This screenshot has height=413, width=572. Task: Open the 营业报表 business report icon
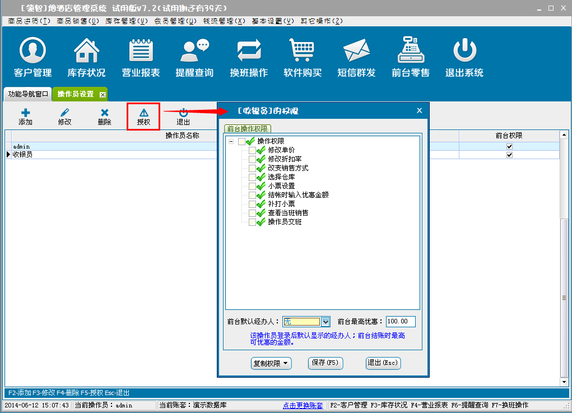coord(141,52)
